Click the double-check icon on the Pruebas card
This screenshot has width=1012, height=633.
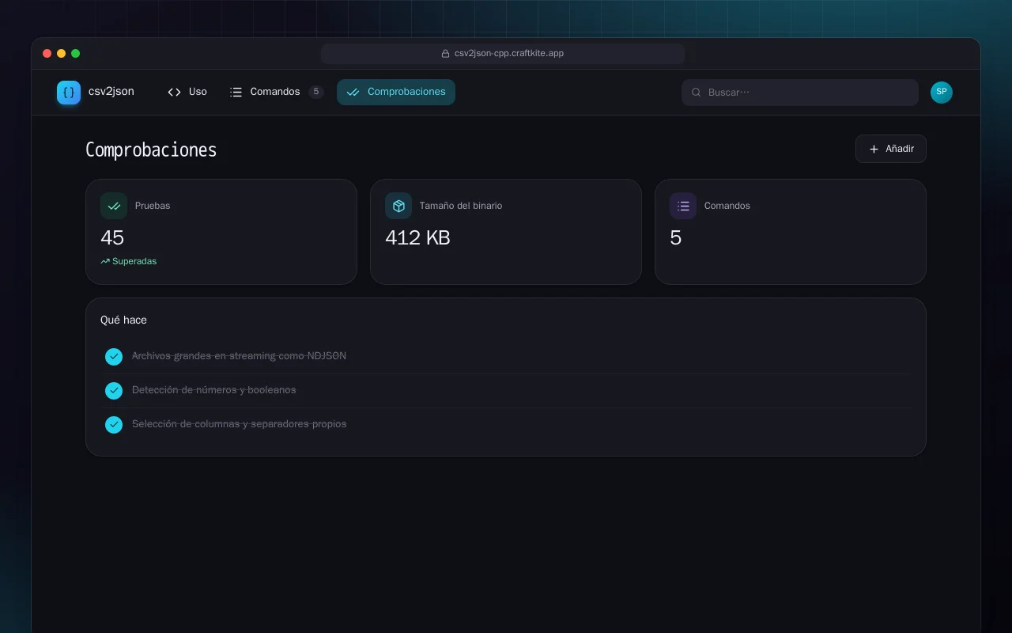(114, 206)
